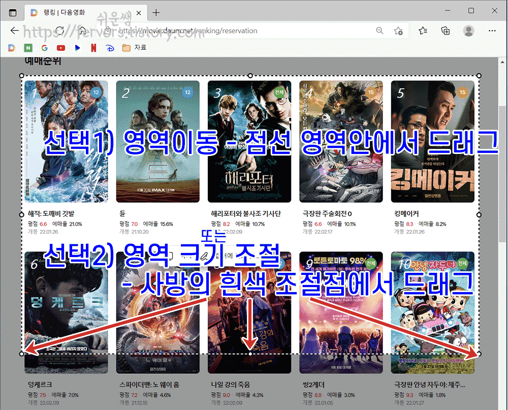Click 예매율 3.0% under 씽2게더
Viewport: 508px width, 410px height.
(341, 395)
